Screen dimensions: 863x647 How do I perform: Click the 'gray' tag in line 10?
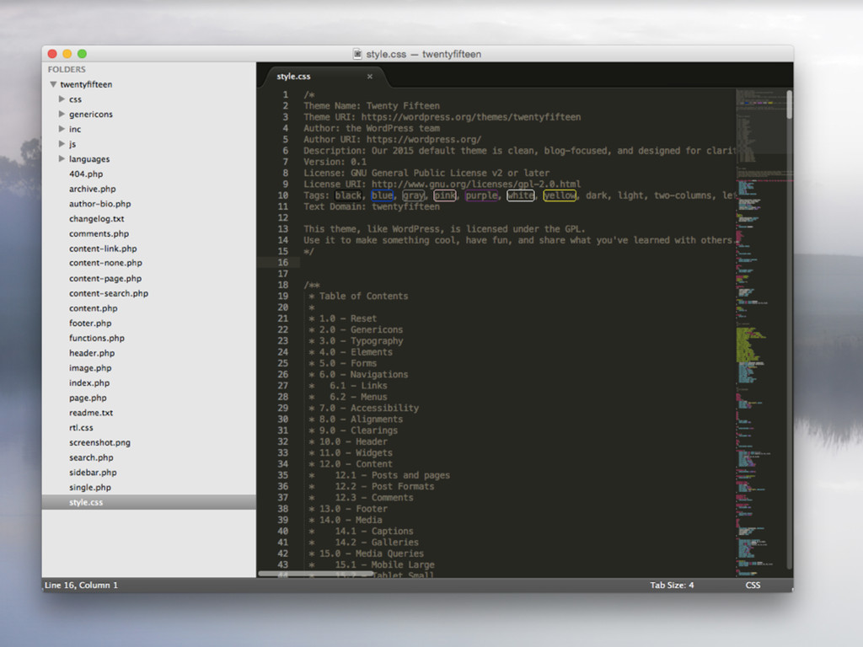[x=413, y=195]
